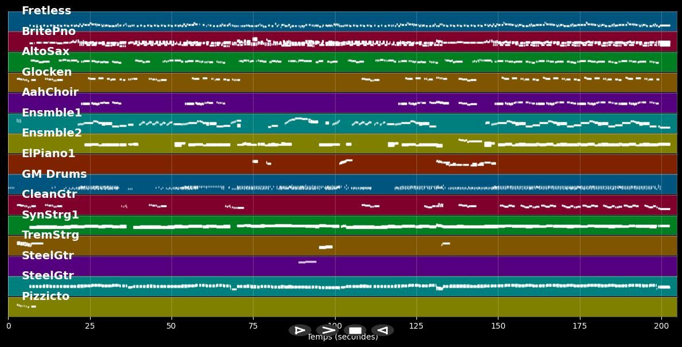Pick the Ensmble2 track label
This screenshot has width=682, height=347.
tap(52, 133)
